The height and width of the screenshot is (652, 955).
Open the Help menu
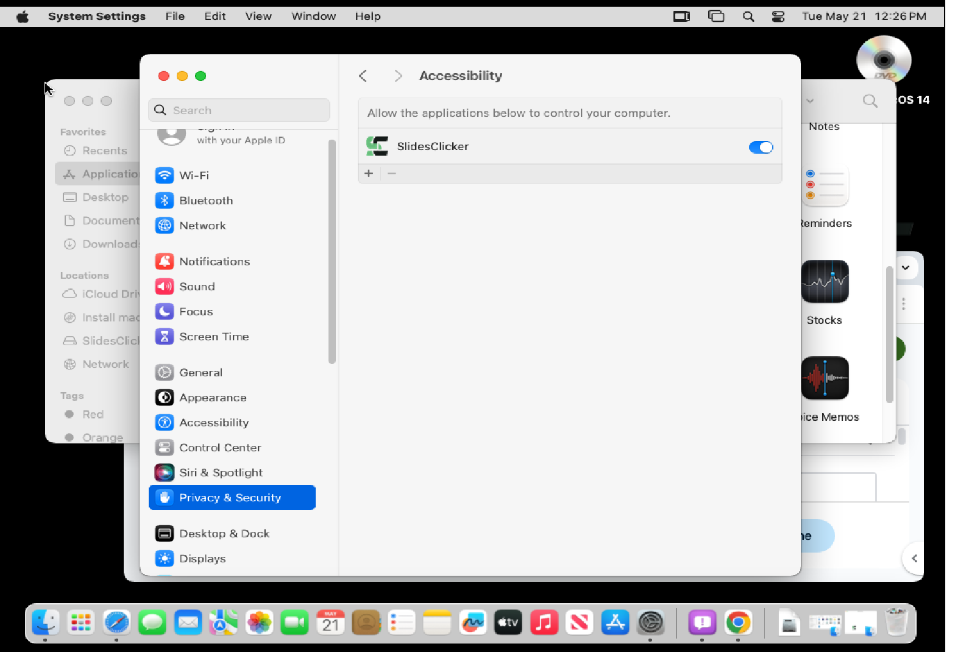368,16
